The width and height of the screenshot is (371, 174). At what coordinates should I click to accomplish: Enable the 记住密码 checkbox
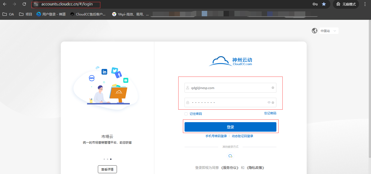(186, 114)
